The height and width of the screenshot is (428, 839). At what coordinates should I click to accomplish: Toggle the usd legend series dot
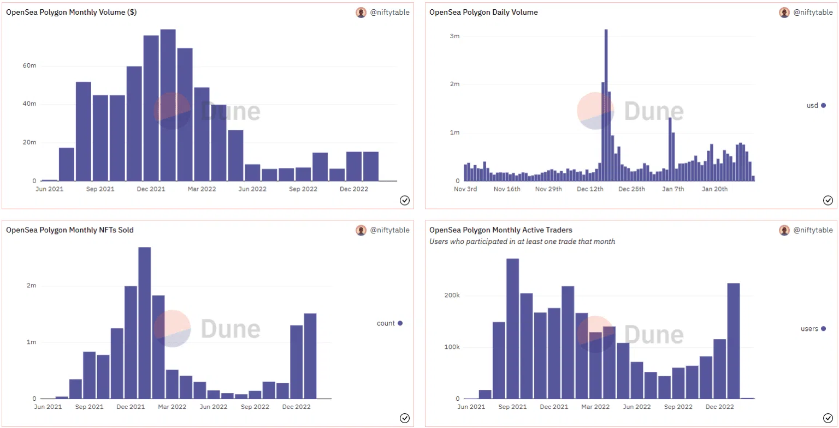pos(823,105)
